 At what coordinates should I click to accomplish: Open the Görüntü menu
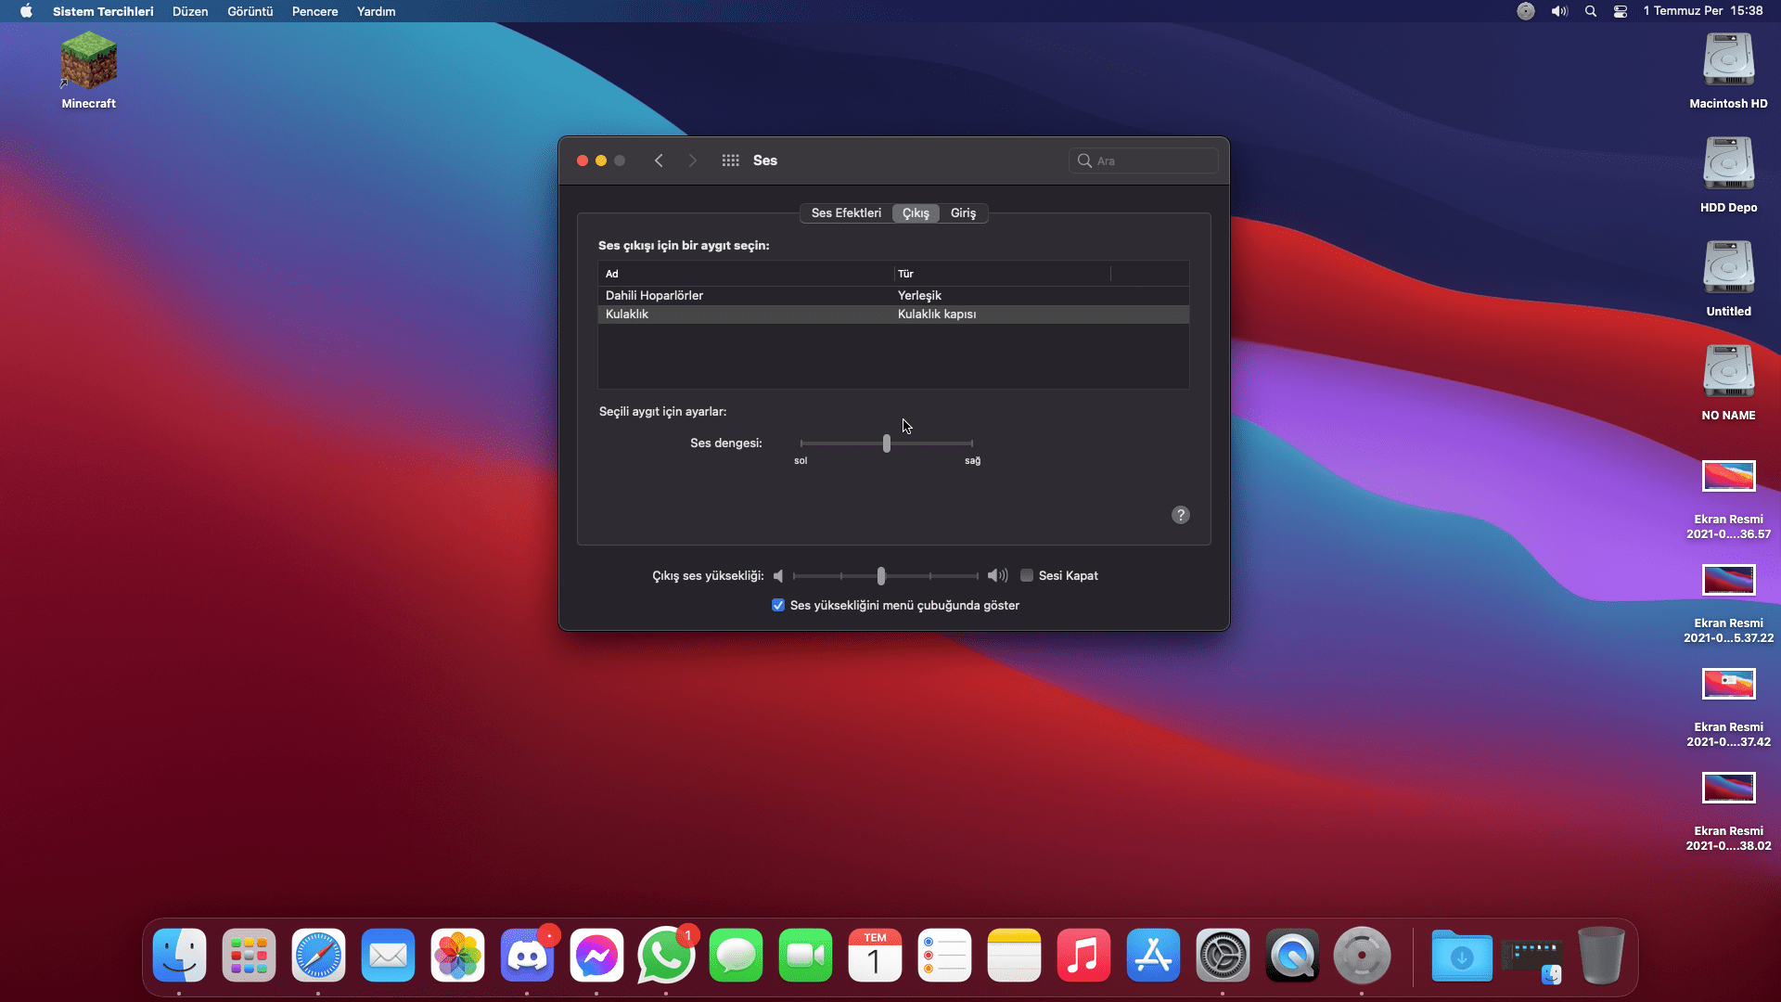coord(250,11)
